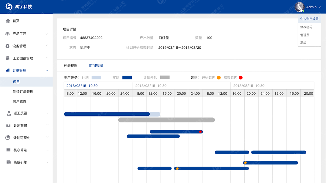Image resolution: width=326 pixels, height=183 pixels.
Task: Click the 派工反馈 person icon
Action: [8, 113]
